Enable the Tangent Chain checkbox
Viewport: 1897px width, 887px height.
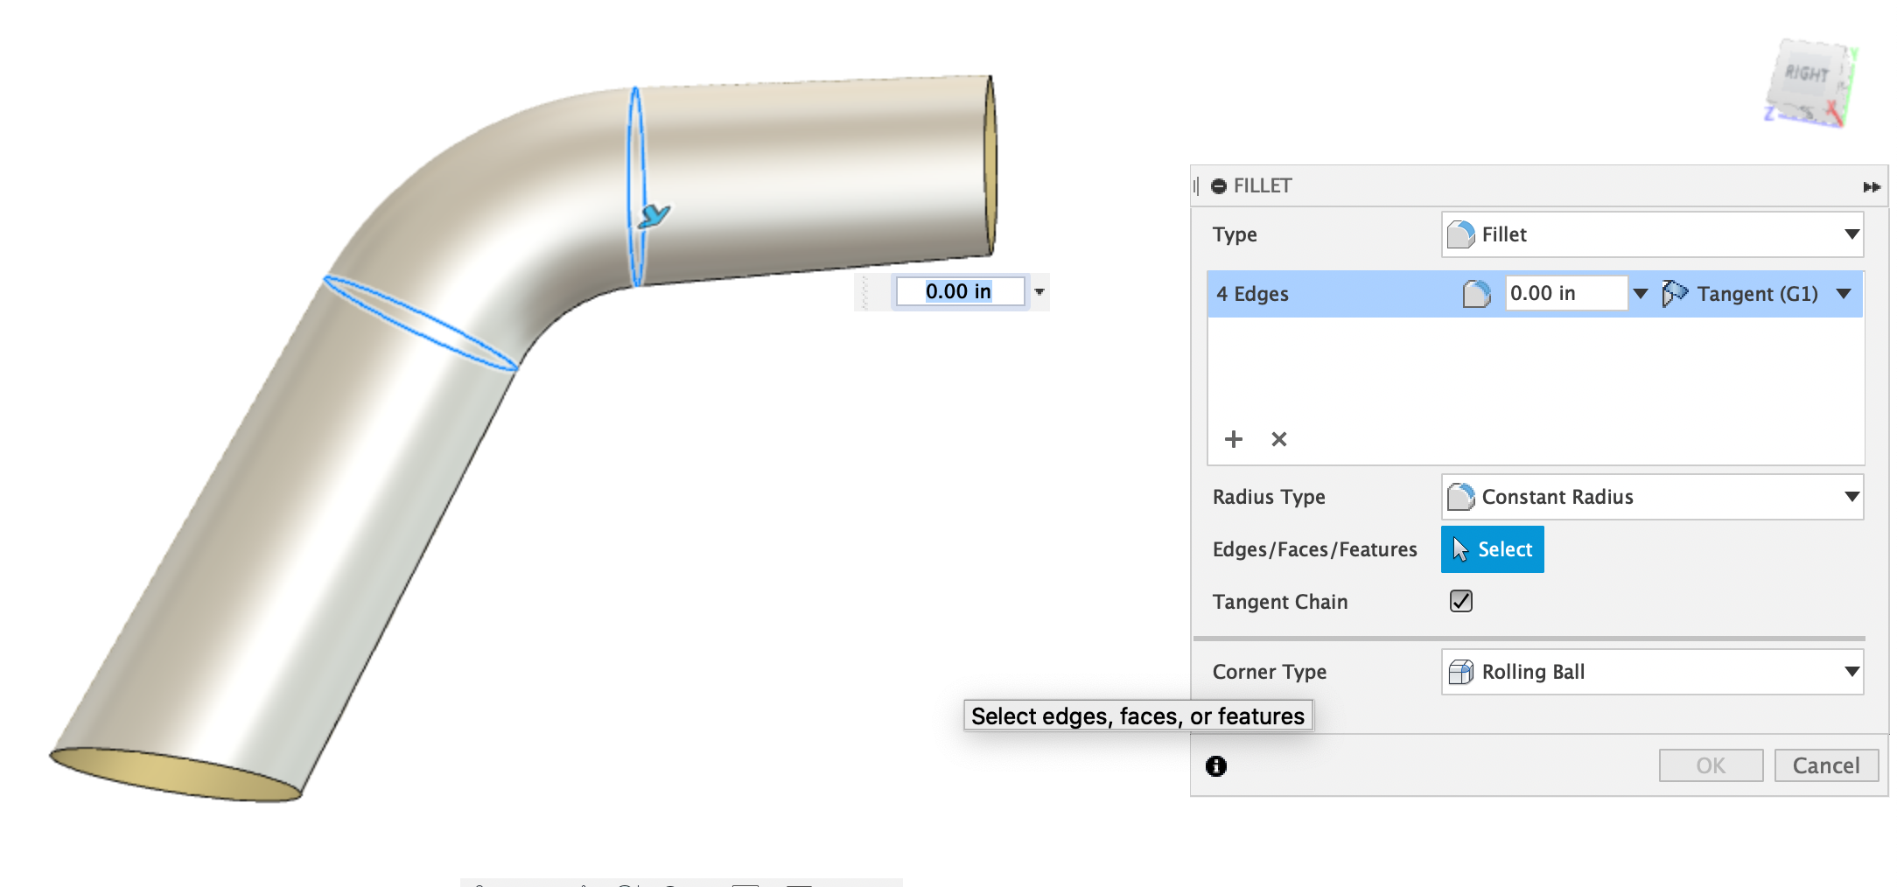1459,601
